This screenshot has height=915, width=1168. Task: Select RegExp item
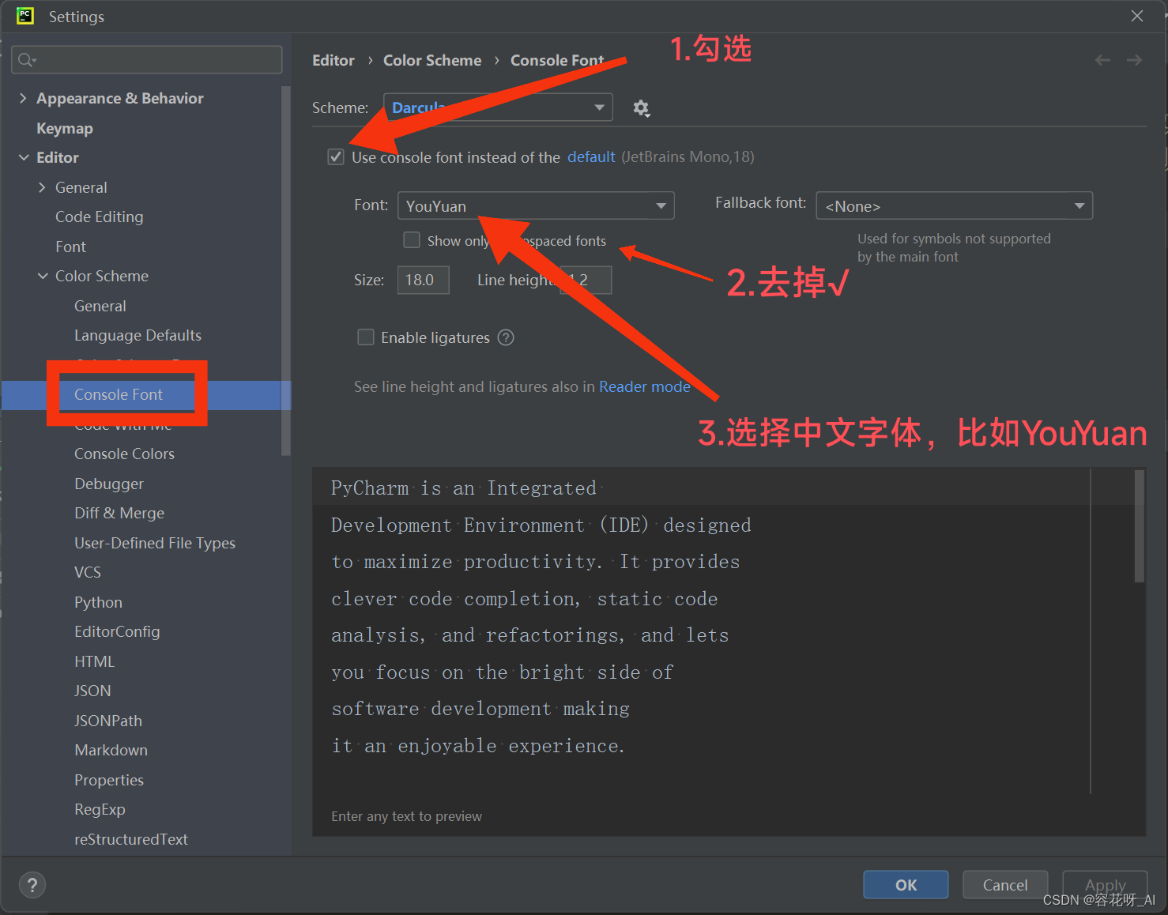[100, 809]
